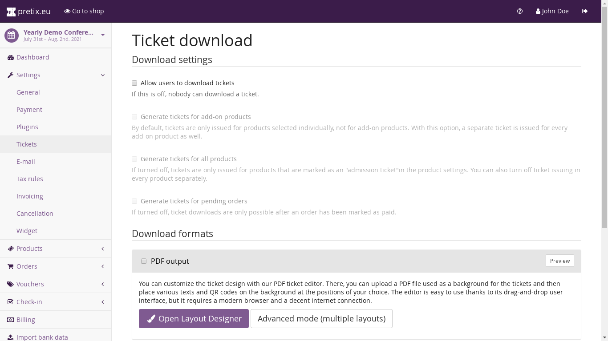
Task: Click the help question mark icon
Action: (520, 11)
